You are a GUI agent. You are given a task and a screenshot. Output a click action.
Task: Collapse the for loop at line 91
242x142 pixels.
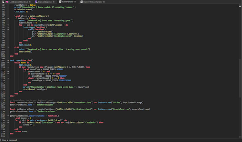tap(8, 25)
